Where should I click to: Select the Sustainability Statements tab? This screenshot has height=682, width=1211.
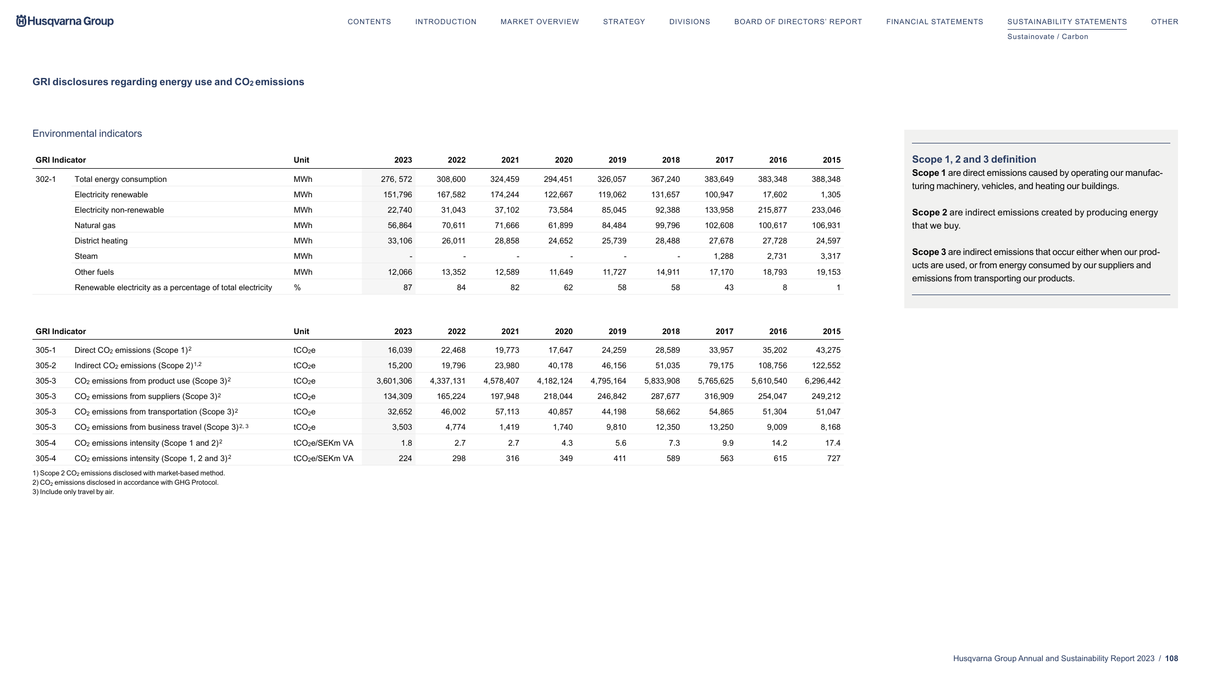pyautogui.click(x=1067, y=22)
